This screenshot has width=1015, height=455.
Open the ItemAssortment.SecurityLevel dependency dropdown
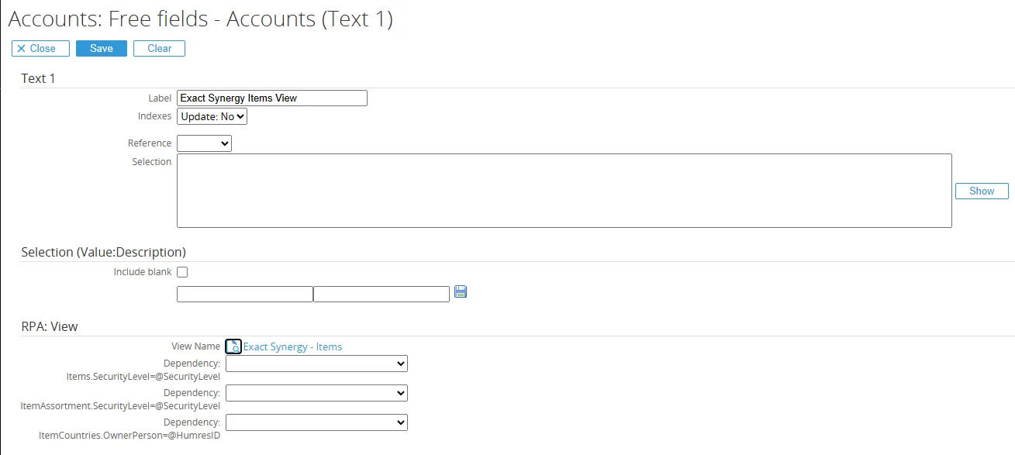tap(316, 392)
